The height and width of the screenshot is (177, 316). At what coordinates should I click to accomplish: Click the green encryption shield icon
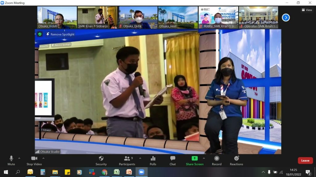40,34
